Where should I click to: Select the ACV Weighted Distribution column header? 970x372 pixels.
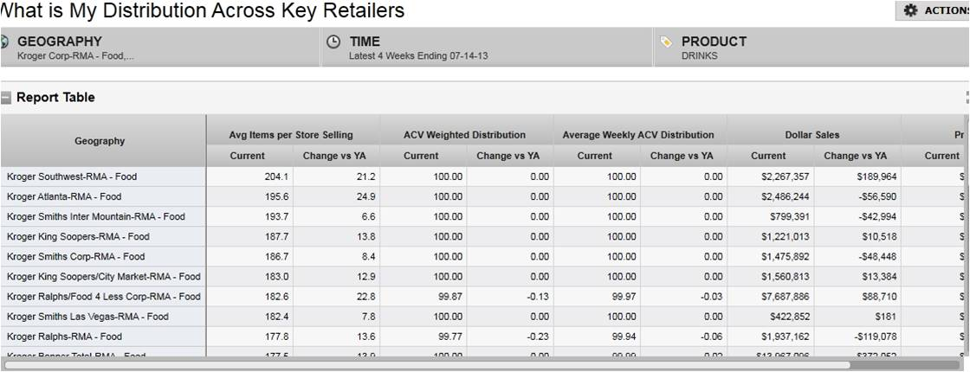pos(464,134)
